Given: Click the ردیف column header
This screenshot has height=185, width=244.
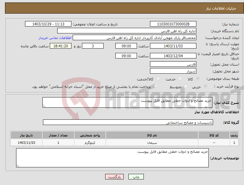Looking at the screenshot, I should pyautogui.click(x=234, y=135).
